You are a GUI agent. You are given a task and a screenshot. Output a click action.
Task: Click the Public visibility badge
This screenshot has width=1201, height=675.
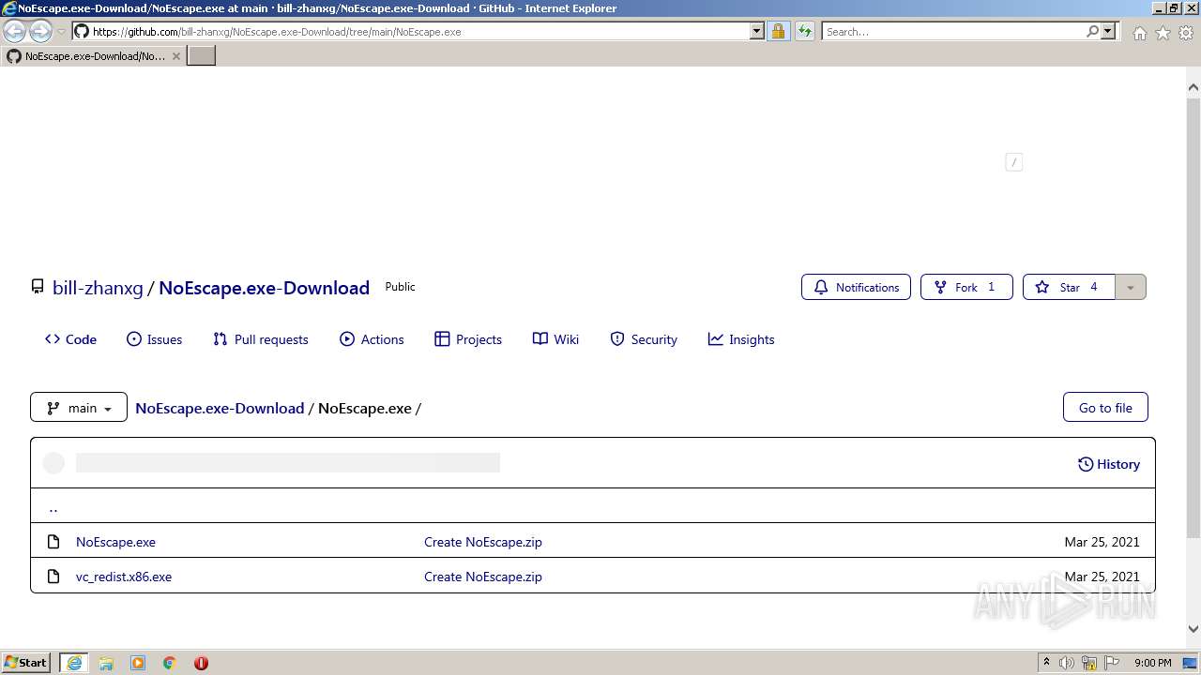click(x=400, y=287)
